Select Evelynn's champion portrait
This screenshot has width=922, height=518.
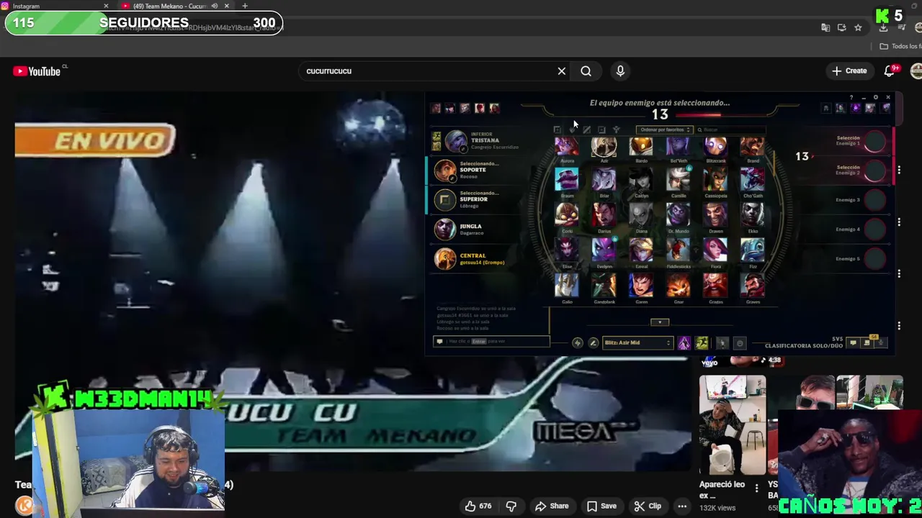click(x=604, y=250)
